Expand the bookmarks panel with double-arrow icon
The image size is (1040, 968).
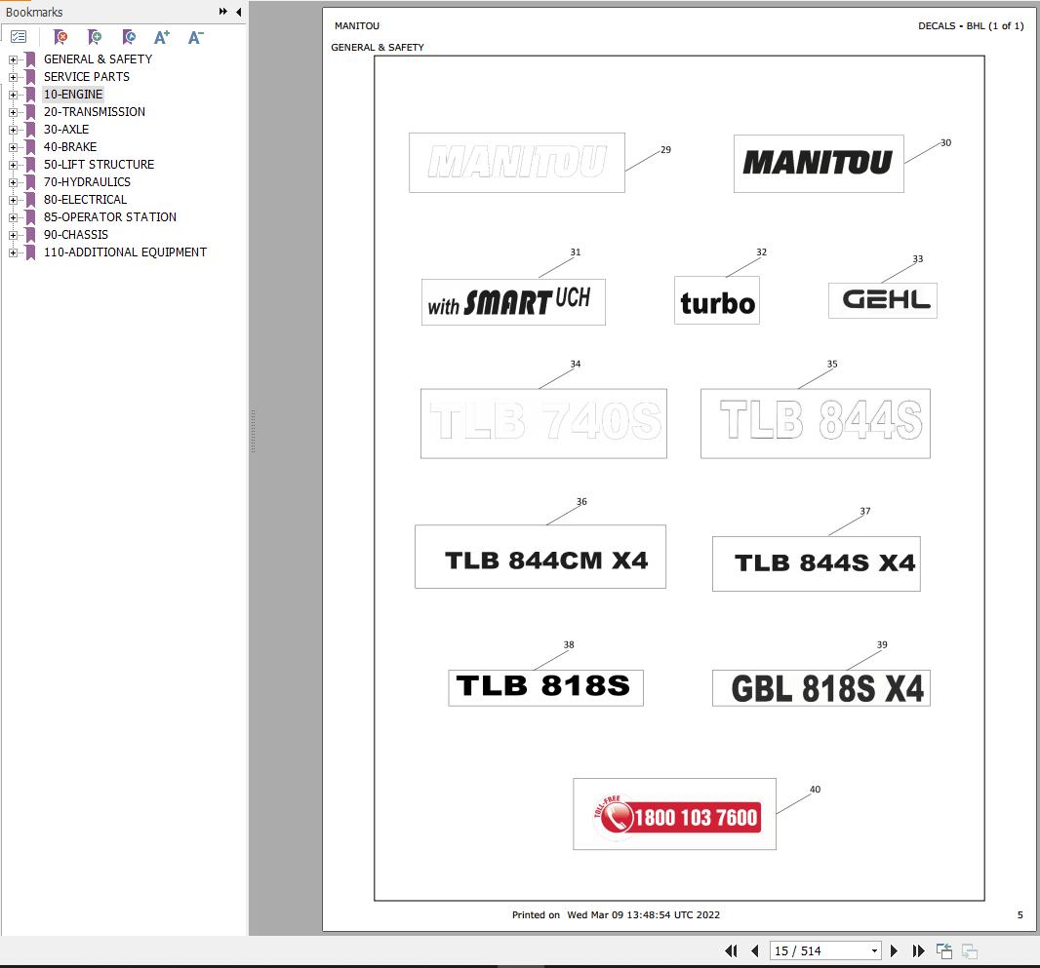click(222, 12)
